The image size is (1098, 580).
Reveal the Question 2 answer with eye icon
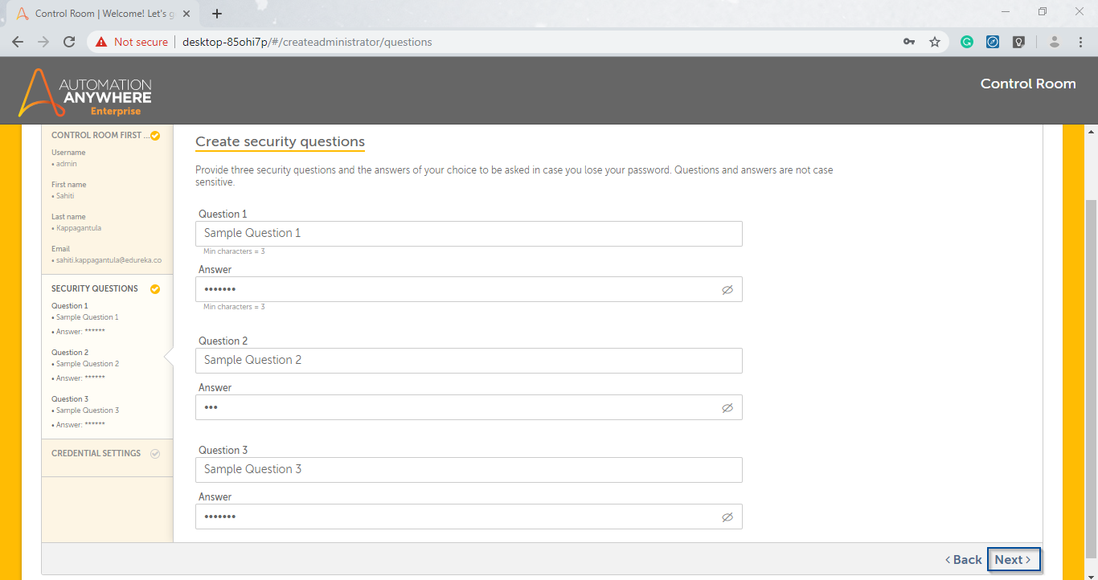coord(727,408)
